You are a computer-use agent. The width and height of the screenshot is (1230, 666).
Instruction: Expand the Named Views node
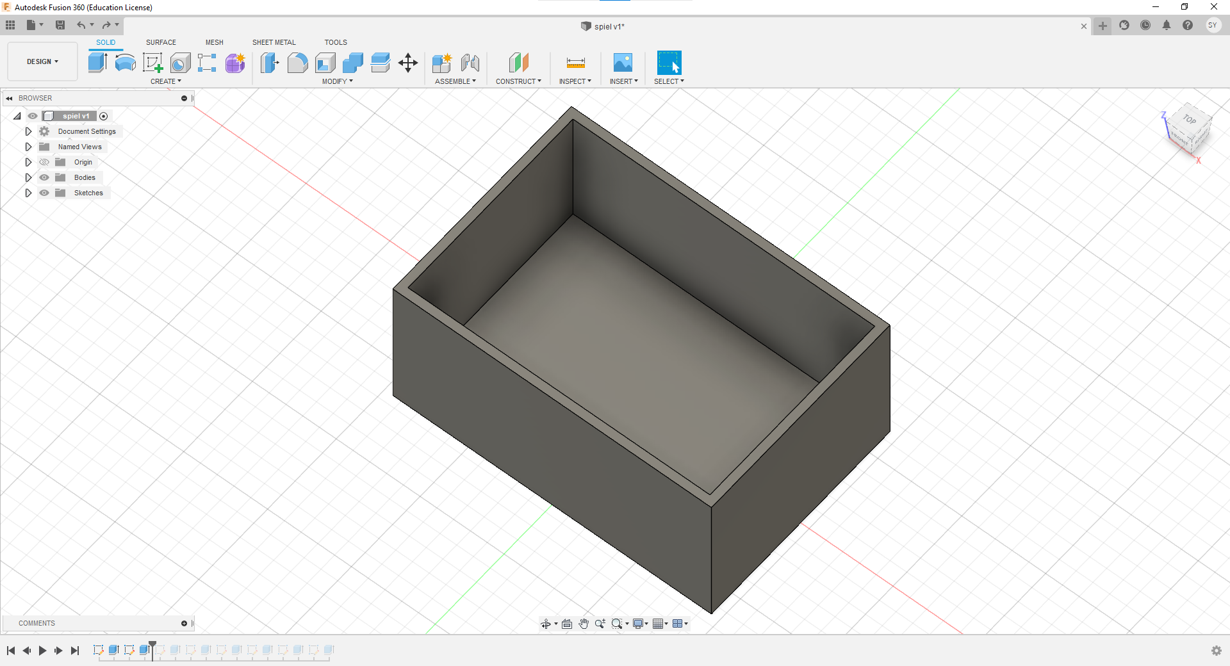pos(28,147)
